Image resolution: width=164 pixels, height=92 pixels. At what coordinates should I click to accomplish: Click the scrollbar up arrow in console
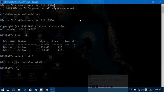(x=163, y=5)
